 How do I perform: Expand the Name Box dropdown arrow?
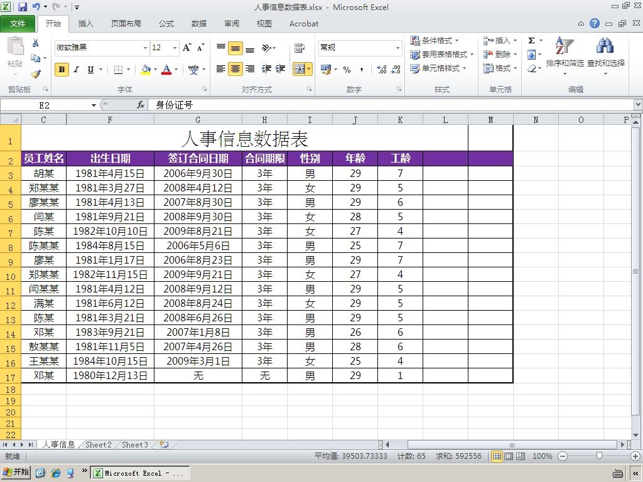[x=94, y=105]
